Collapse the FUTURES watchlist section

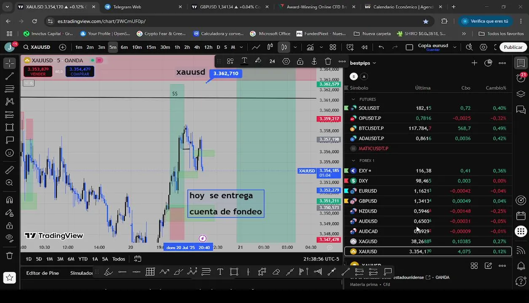(x=354, y=99)
